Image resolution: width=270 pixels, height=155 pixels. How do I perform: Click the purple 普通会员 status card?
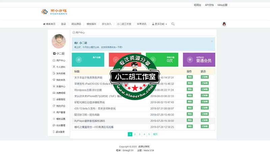(199, 60)
